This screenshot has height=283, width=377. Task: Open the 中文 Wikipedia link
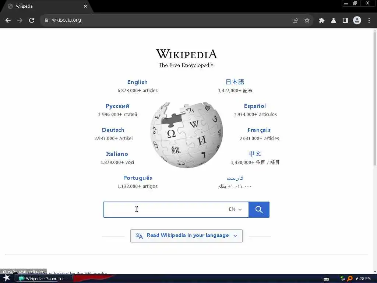coord(255,154)
